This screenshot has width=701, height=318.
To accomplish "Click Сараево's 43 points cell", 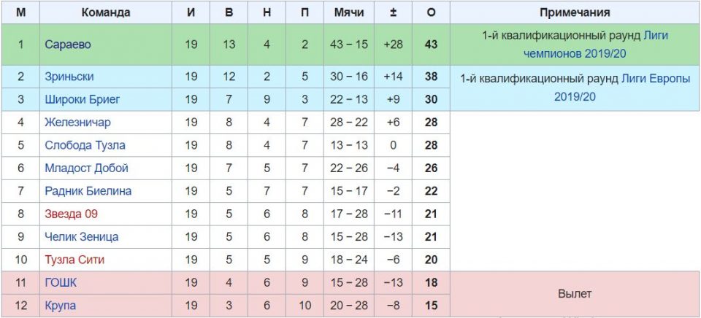I will pos(430,44).
